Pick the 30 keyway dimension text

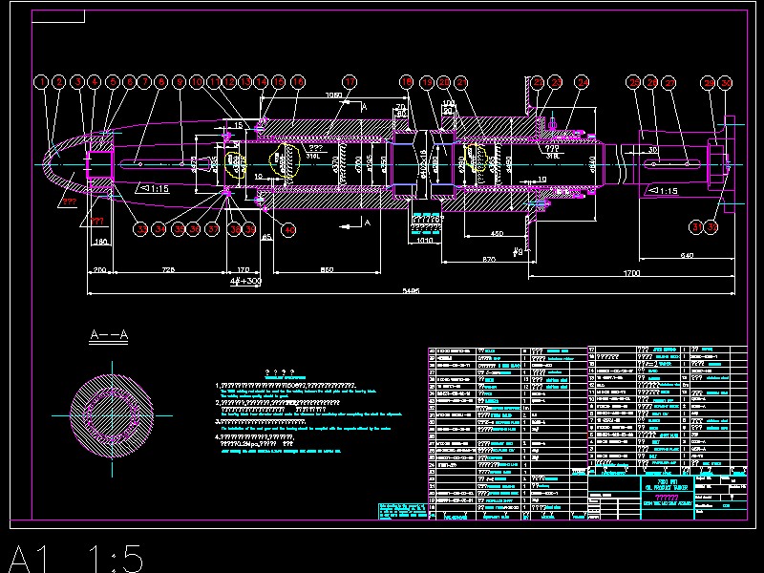653,150
